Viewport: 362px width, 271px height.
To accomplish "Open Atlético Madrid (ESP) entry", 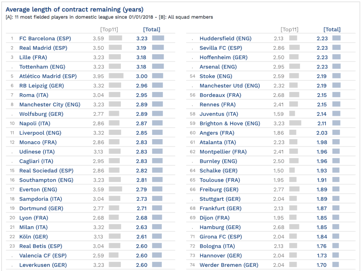I will pyautogui.click(x=48, y=76).
